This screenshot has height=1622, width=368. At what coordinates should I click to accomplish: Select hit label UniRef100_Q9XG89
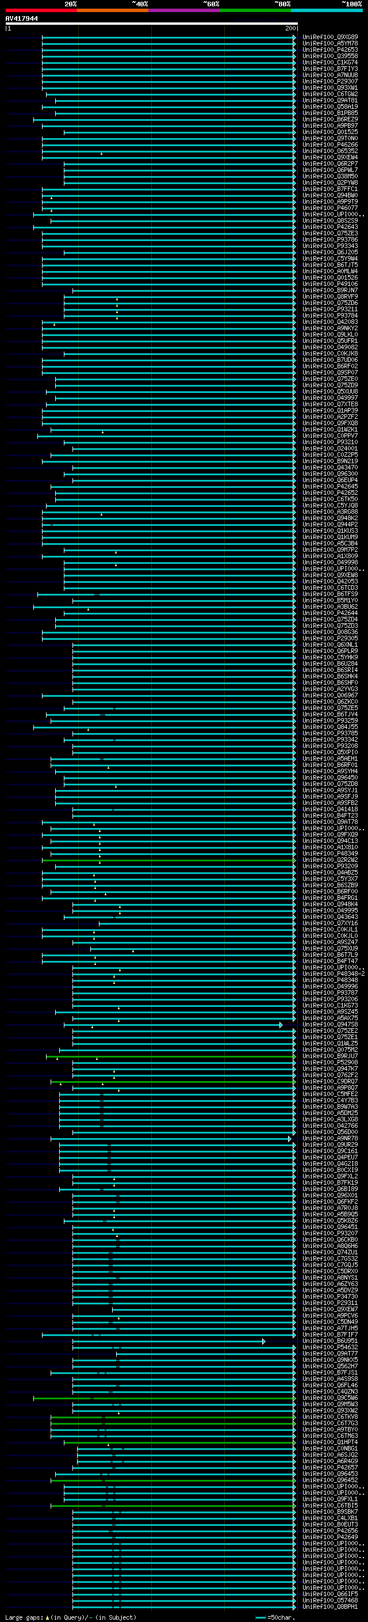tap(330, 37)
